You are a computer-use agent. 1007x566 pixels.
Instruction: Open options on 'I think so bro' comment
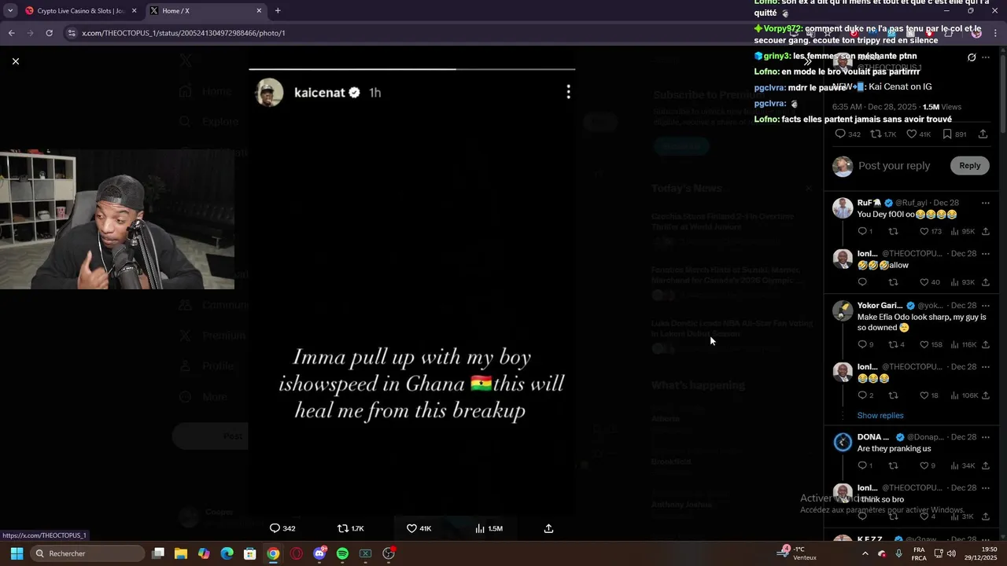coord(986,488)
